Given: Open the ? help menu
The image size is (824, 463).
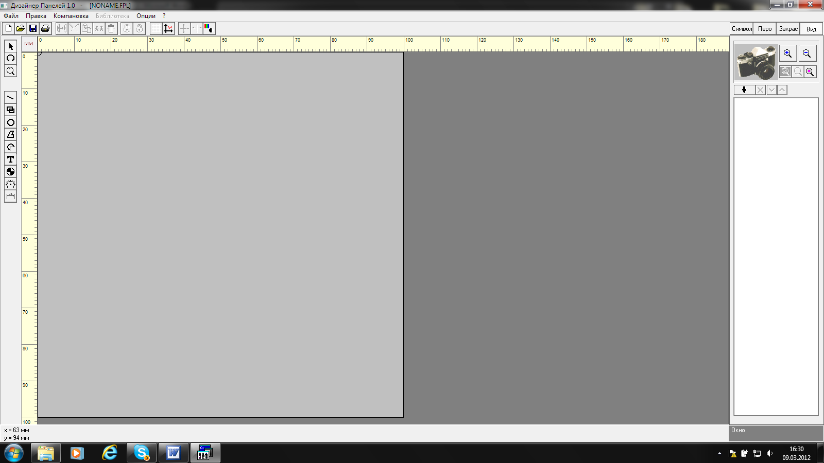Looking at the screenshot, I should tap(164, 16).
